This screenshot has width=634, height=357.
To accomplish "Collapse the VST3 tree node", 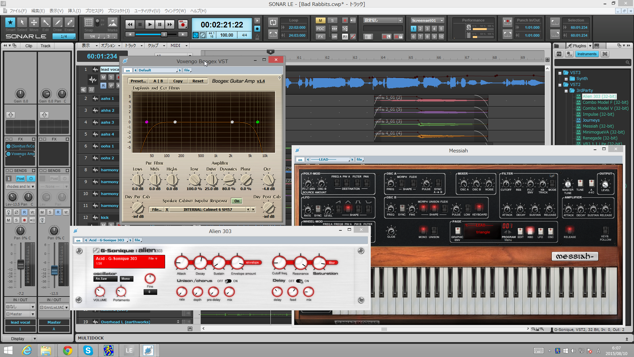I will (560, 73).
